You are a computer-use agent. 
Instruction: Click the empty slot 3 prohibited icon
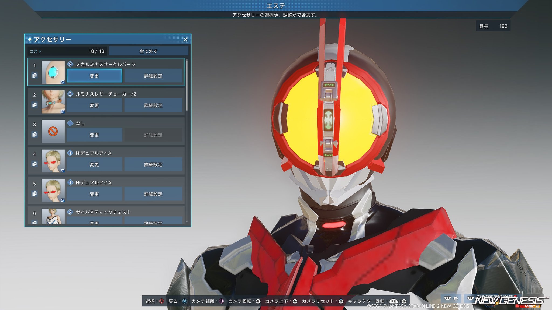click(x=53, y=131)
